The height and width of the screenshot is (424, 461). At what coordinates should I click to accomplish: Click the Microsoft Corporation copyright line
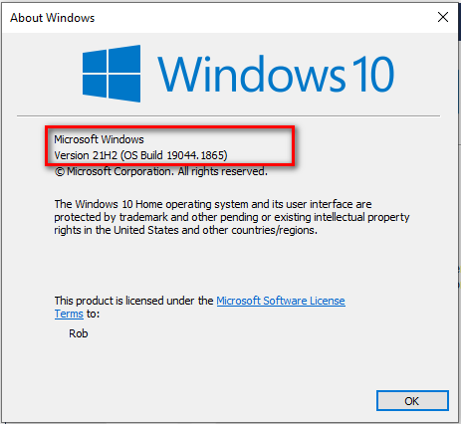(x=161, y=171)
